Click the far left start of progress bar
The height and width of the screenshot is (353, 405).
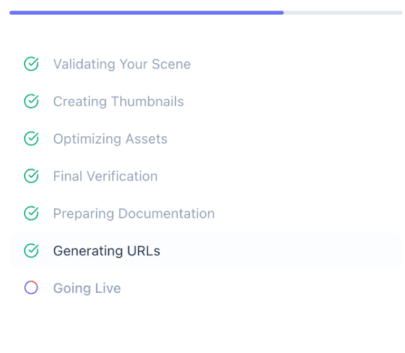click(x=11, y=13)
